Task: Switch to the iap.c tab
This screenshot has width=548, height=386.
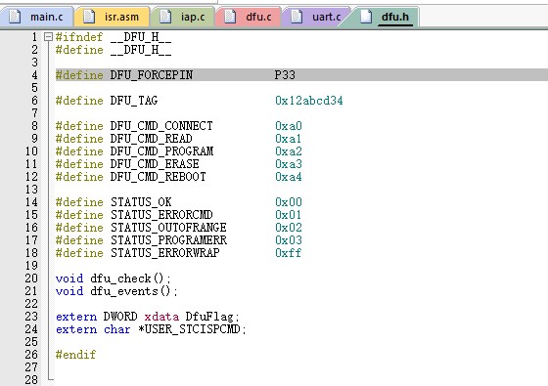Action: tap(183, 17)
